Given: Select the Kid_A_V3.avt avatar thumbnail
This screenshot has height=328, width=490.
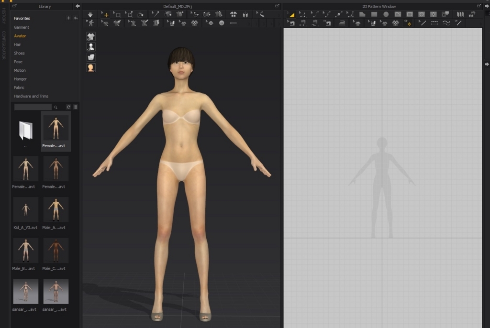Looking at the screenshot, I should (x=26, y=209).
